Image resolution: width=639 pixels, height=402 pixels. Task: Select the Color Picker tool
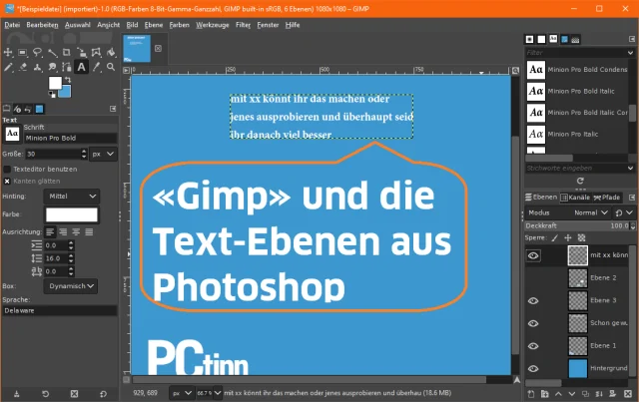click(96, 67)
